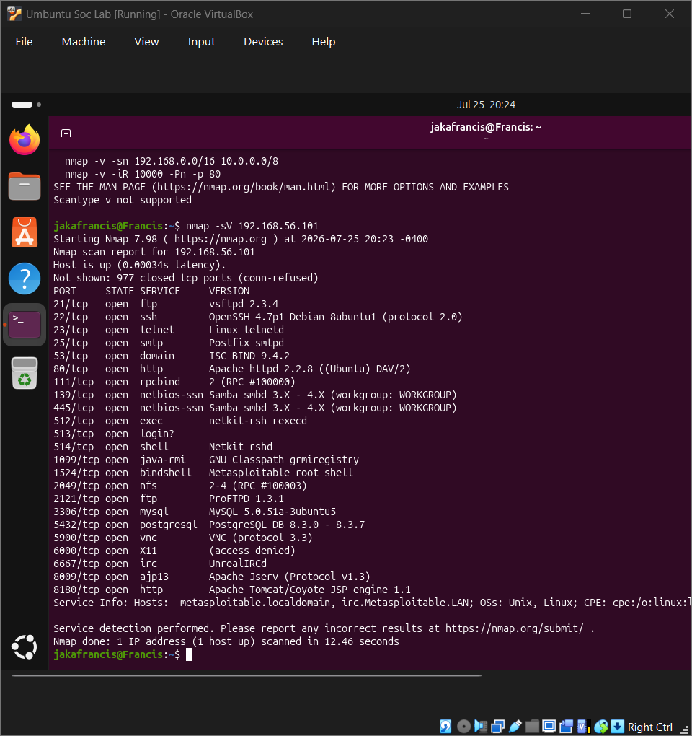Open the View menu
This screenshot has width=692, height=736.
tap(146, 42)
